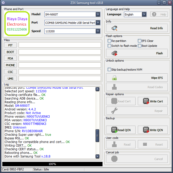The height and width of the screenshot is (173, 173).
Task: Enable the Re-partition checkbox
Action: point(109,41)
